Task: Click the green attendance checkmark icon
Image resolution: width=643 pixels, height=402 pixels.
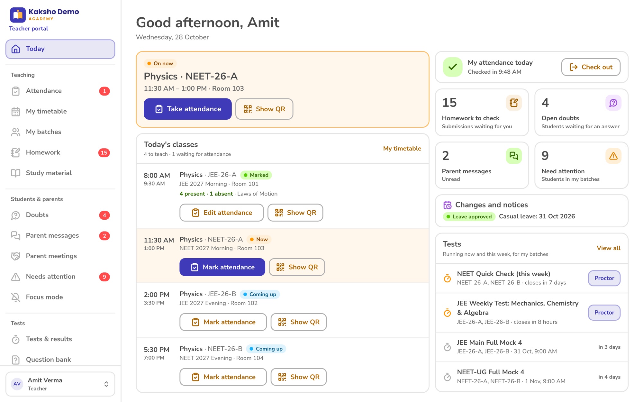Action: (x=453, y=67)
